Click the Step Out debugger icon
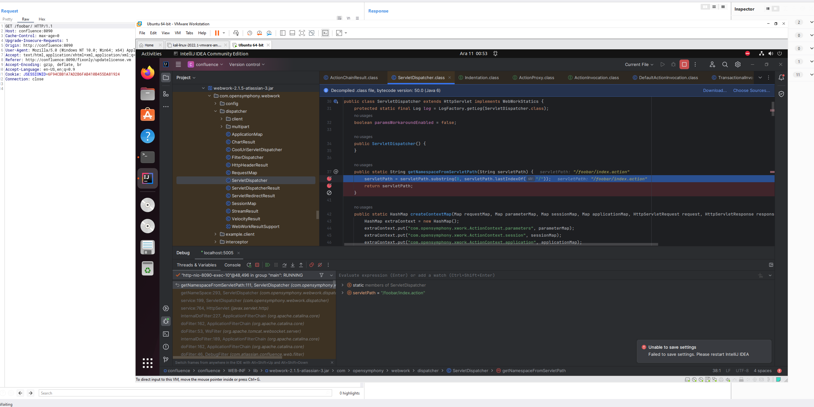The height and width of the screenshot is (407, 814). (301, 265)
